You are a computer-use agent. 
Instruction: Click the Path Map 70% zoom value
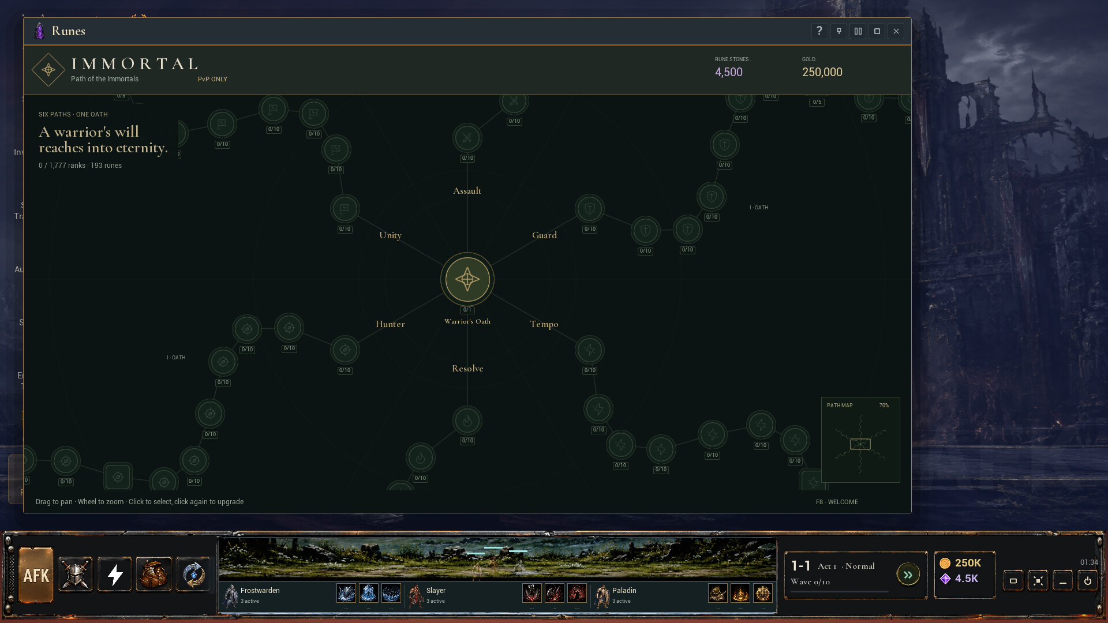[x=884, y=406]
